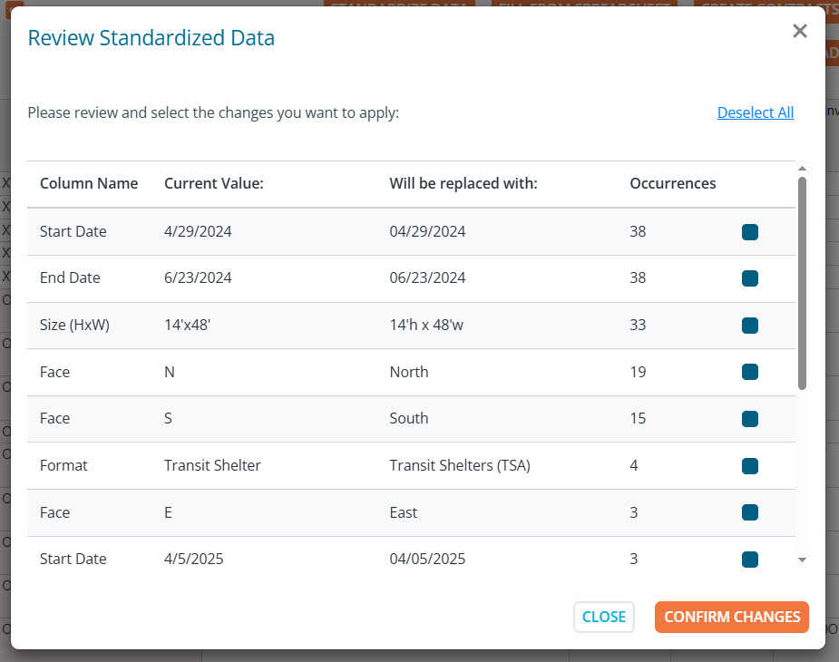The height and width of the screenshot is (662, 839).
Task: Uncheck the Face E to East change
Action: pyautogui.click(x=749, y=512)
